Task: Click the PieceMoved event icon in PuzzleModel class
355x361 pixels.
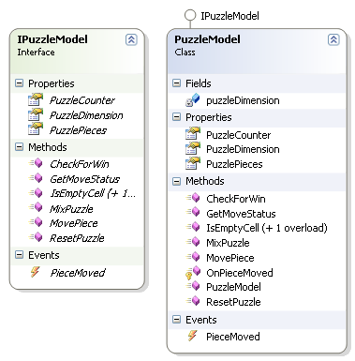Action: [192, 336]
